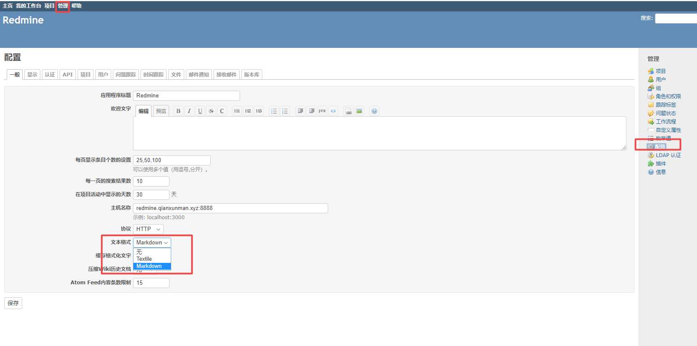Apply italic formatting in welcome text editor
697x346 pixels.
189,111
